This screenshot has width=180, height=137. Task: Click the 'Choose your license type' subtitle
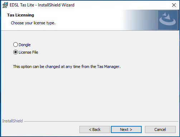pos(33,23)
